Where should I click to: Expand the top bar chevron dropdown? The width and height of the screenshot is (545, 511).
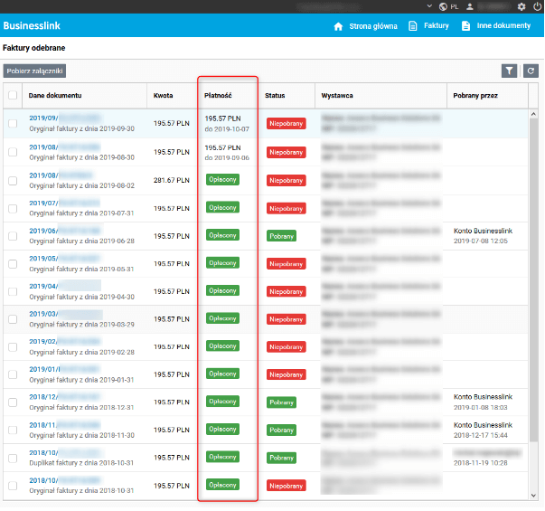429,6
